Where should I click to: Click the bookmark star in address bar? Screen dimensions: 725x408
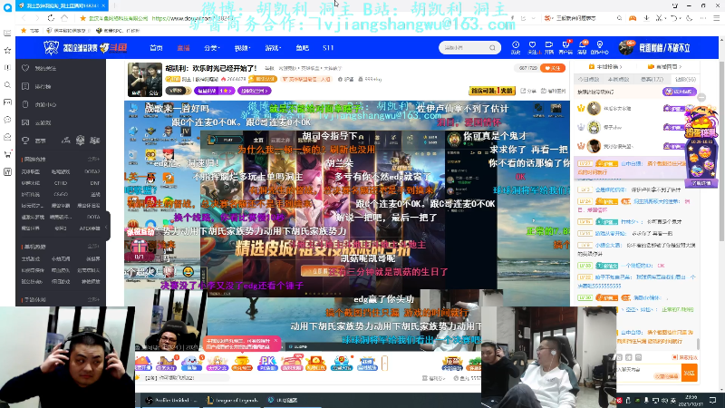(82, 18)
